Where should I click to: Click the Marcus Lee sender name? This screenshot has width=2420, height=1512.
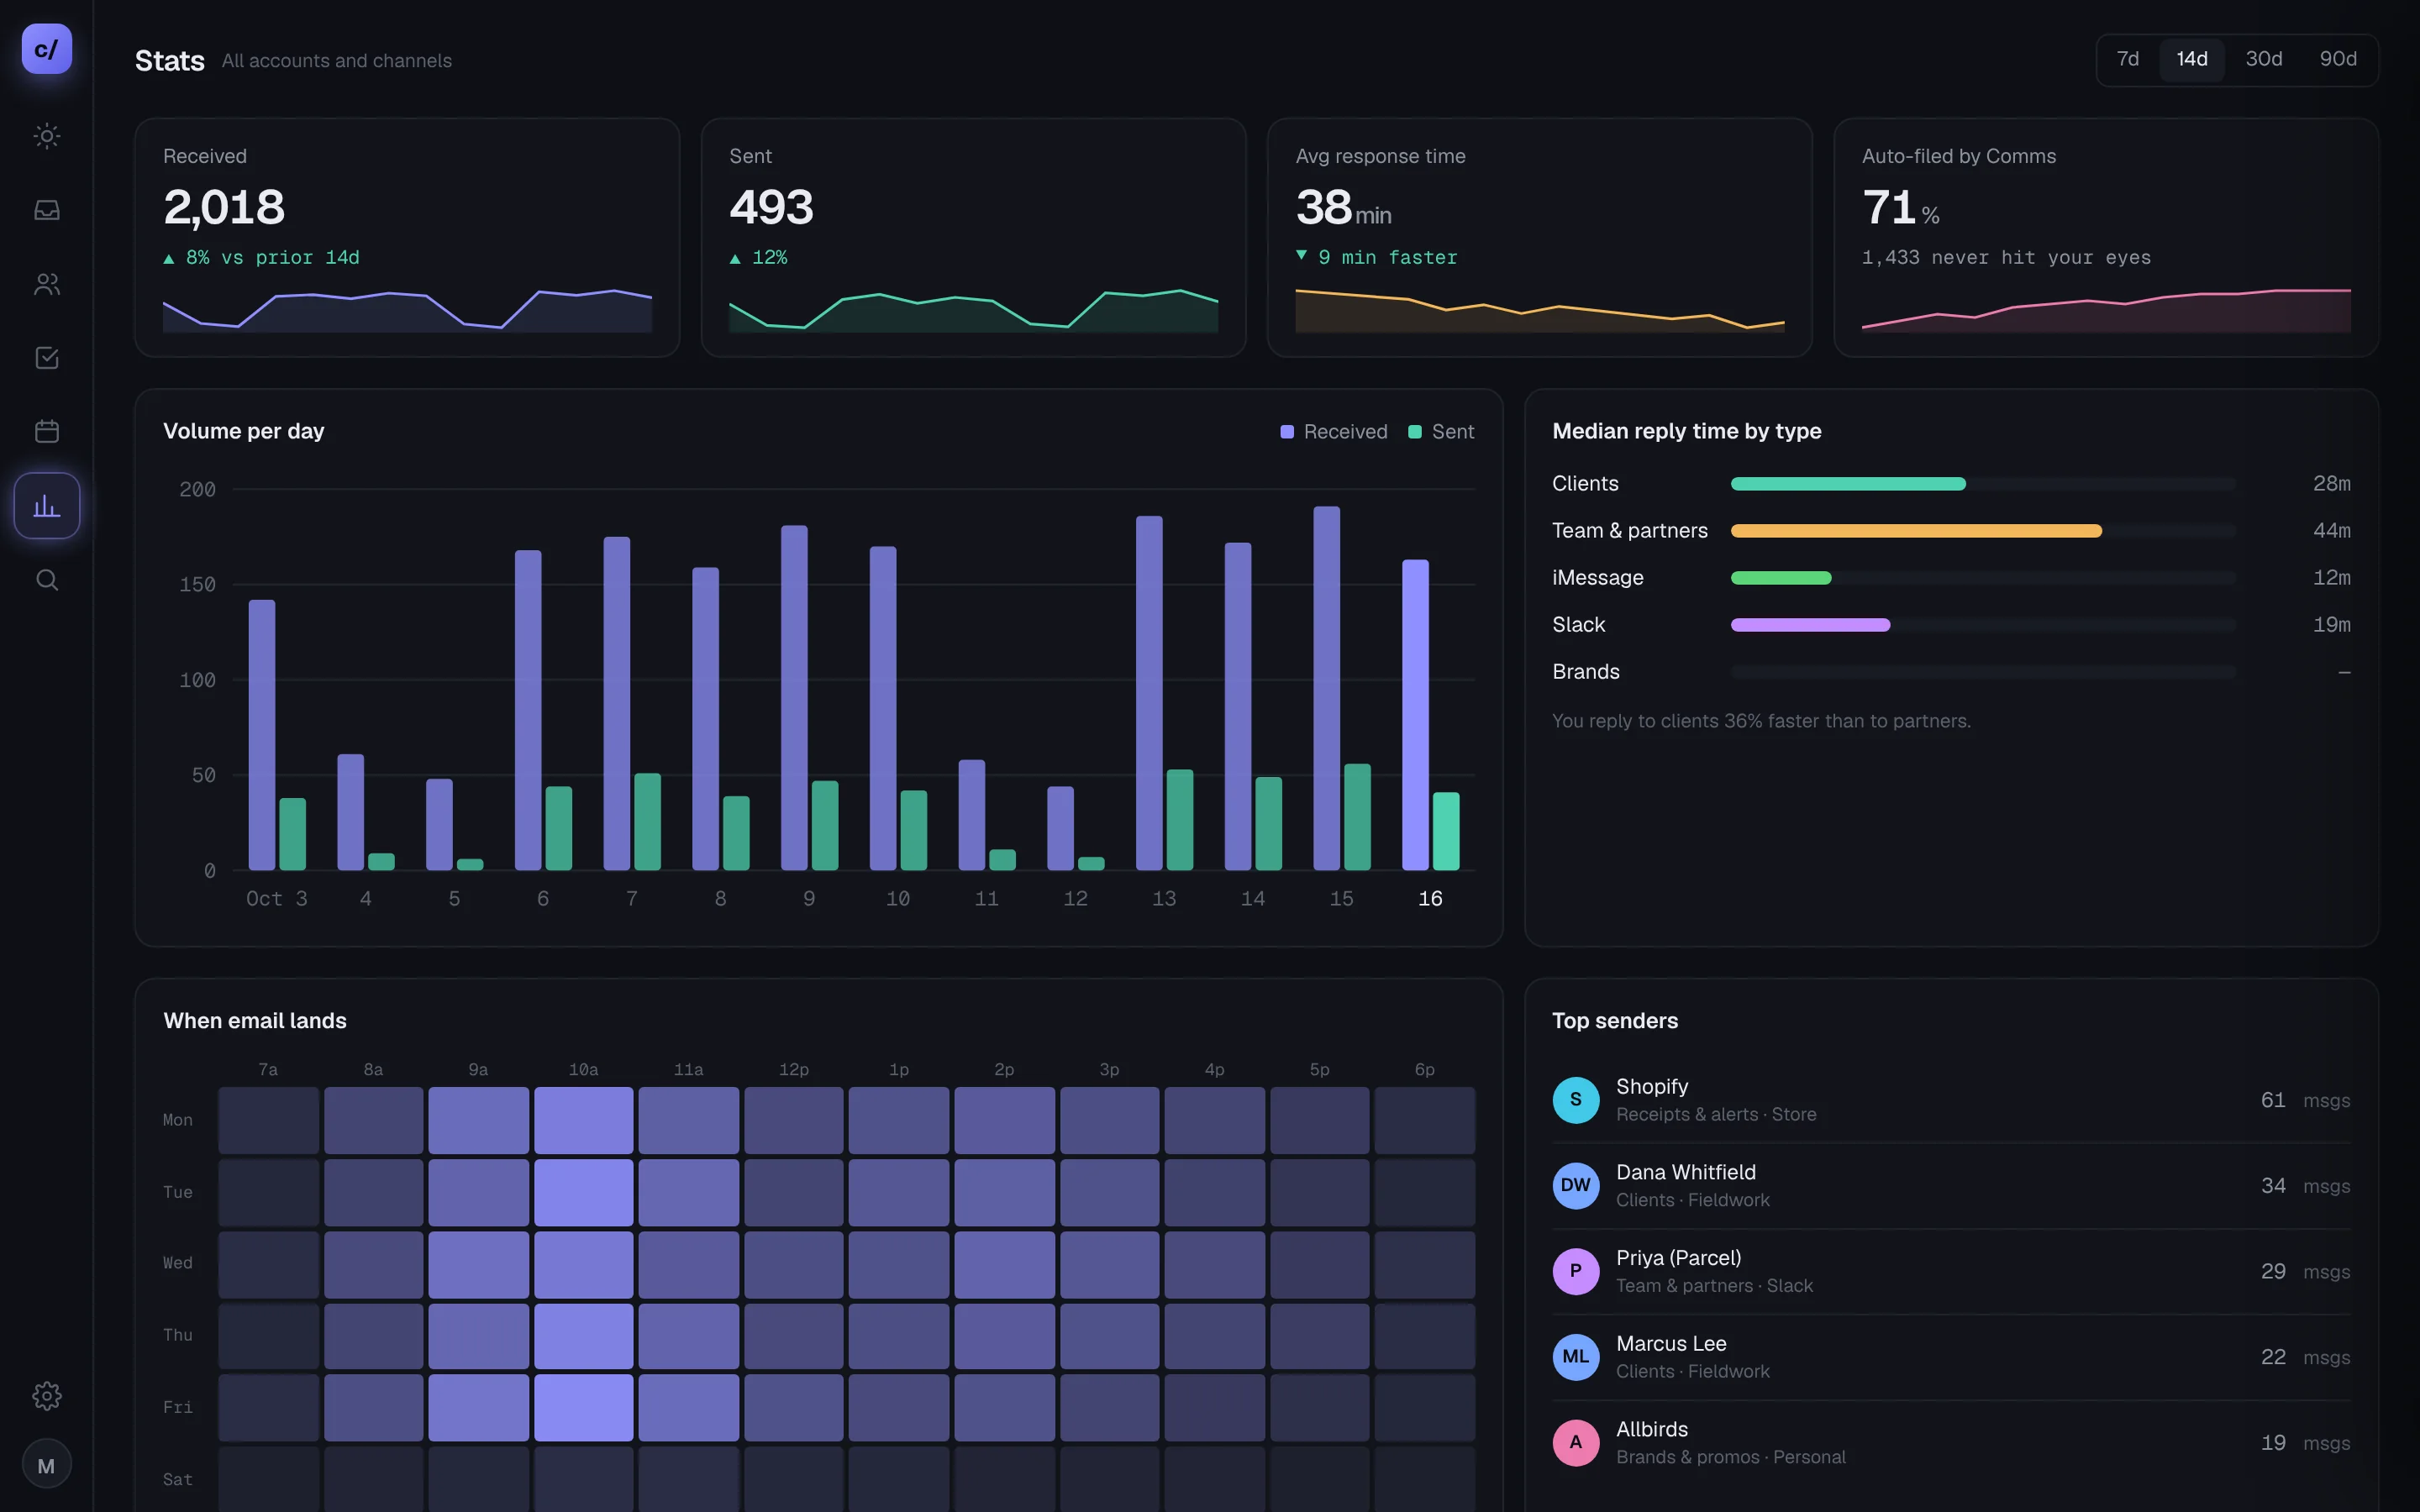(1671, 1344)
